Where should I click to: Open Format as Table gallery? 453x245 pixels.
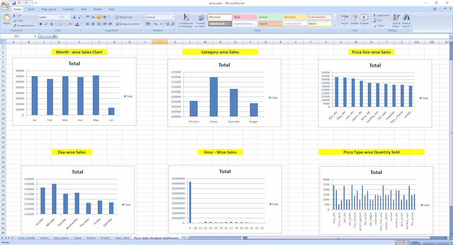coord(200,21)
